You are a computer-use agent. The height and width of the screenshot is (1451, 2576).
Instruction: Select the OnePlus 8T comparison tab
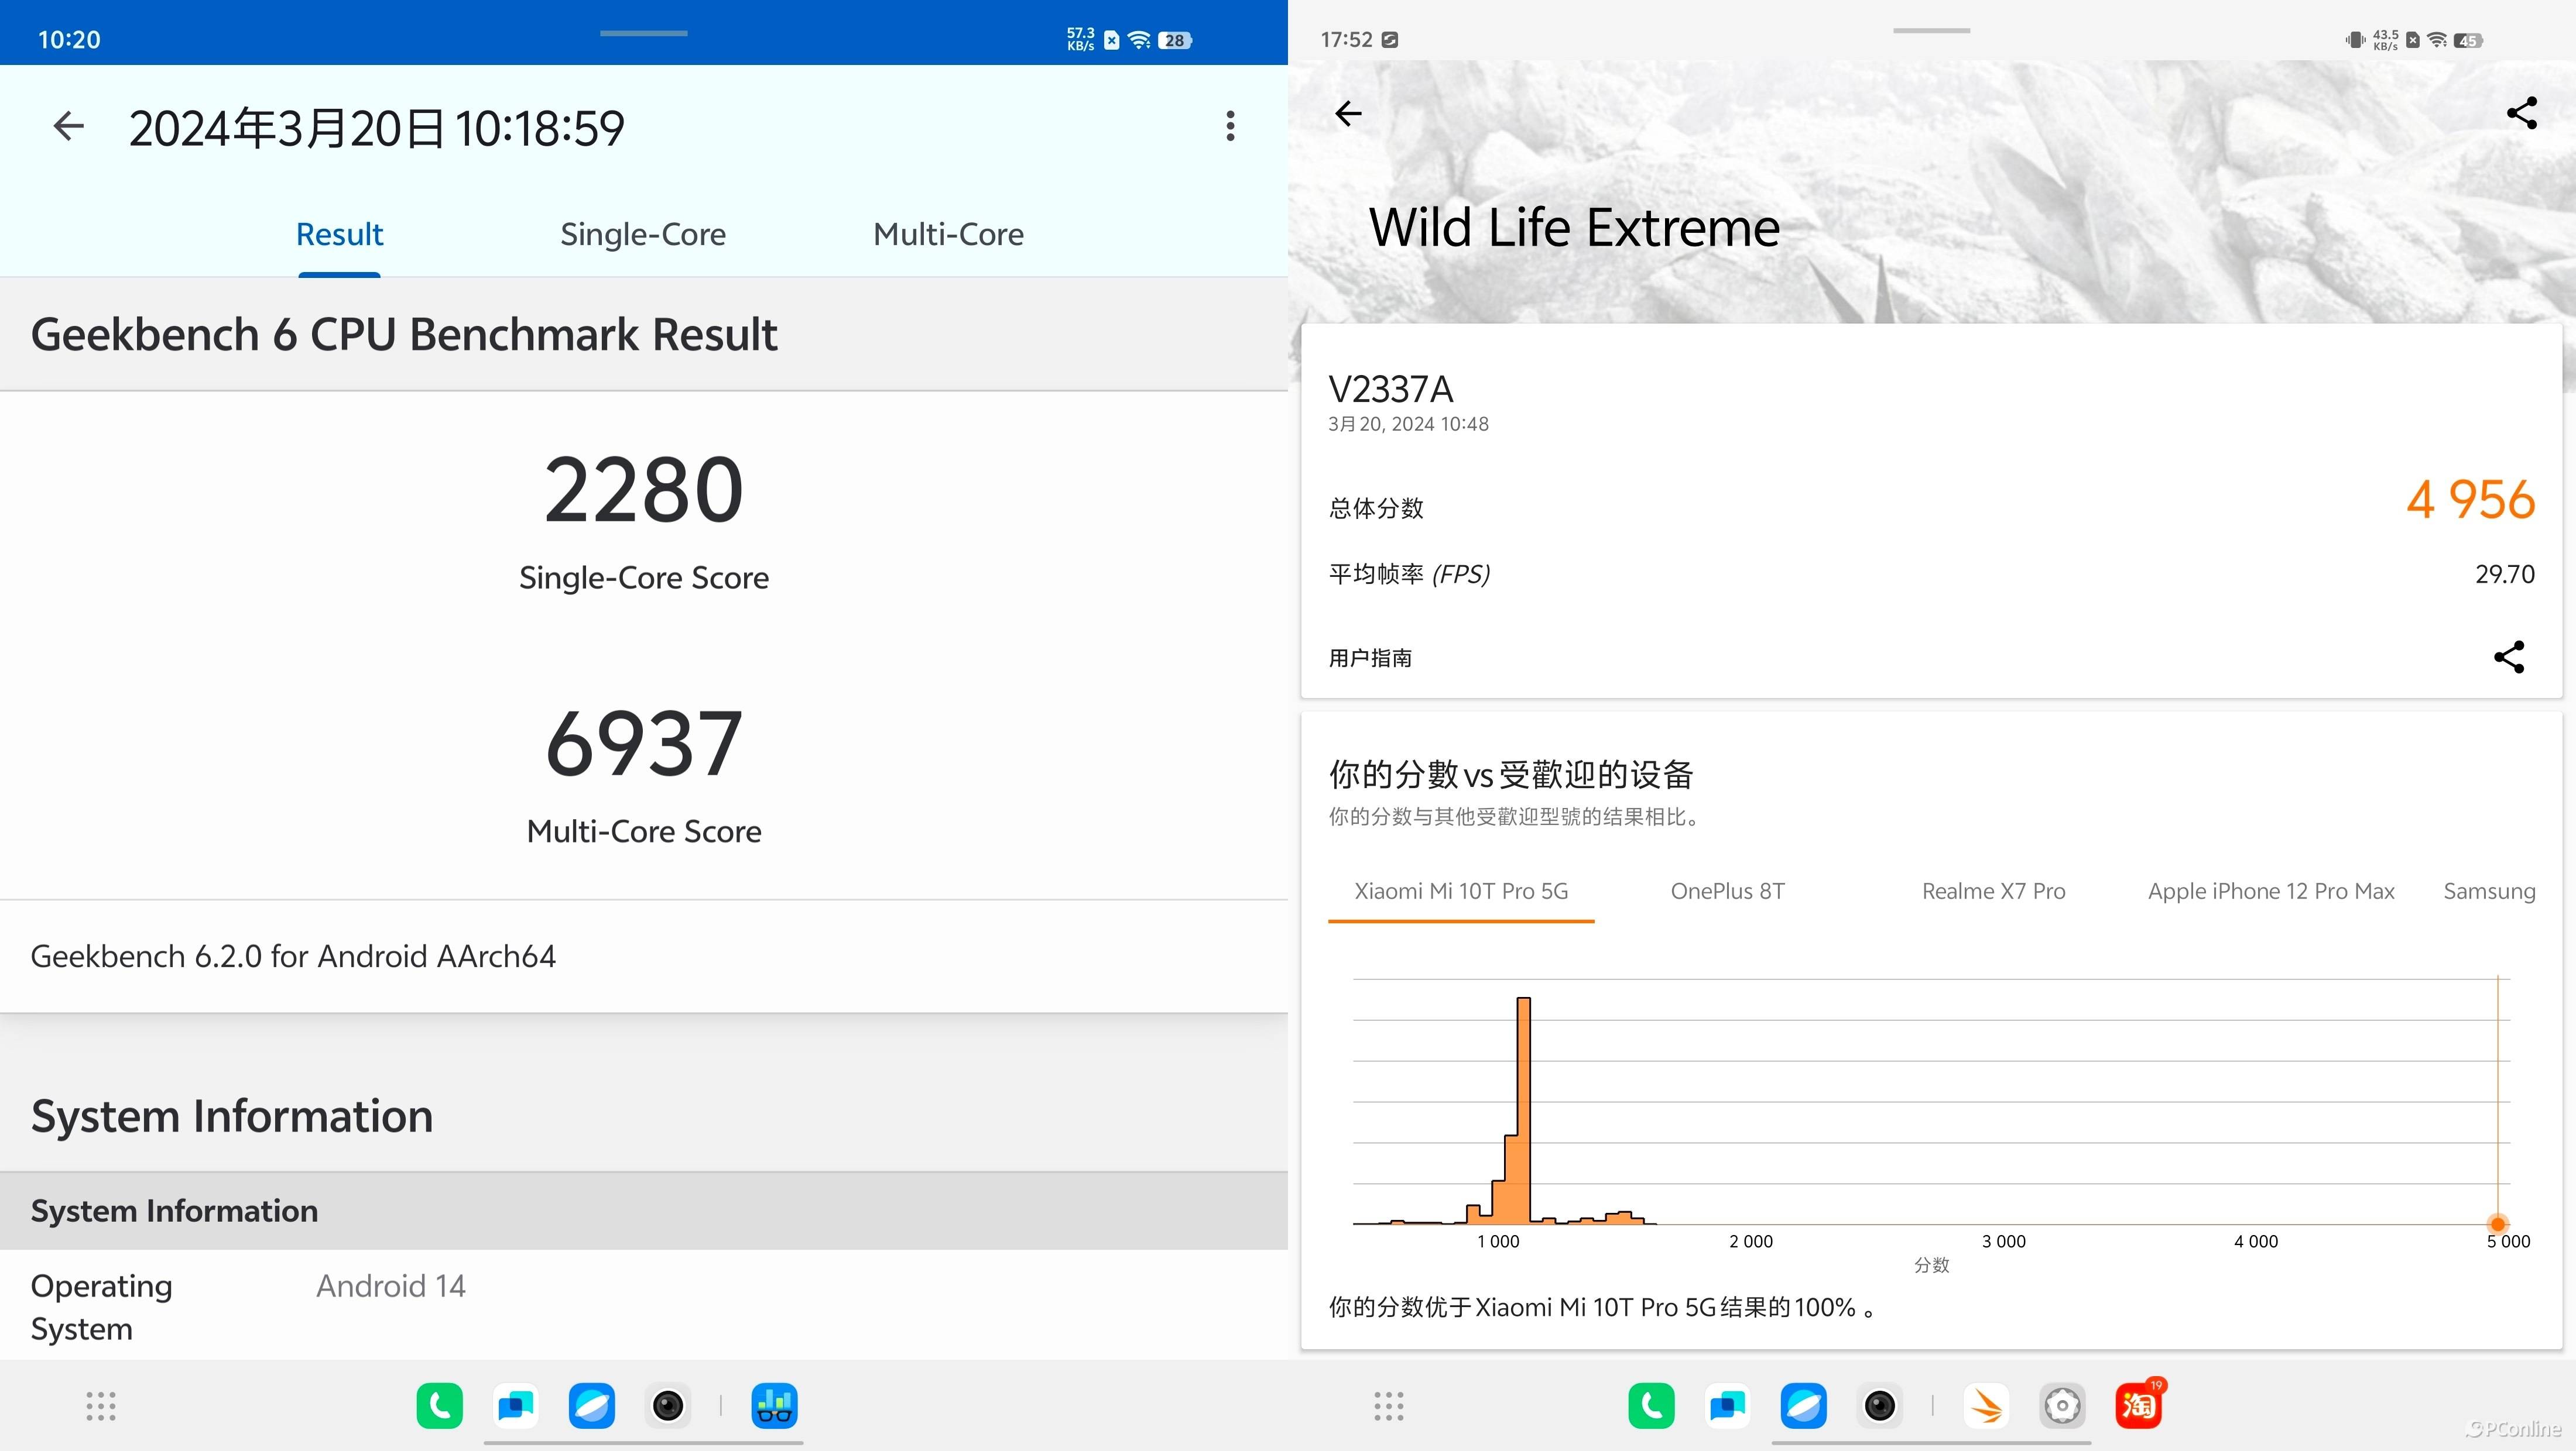click(x=1727, y=892)
